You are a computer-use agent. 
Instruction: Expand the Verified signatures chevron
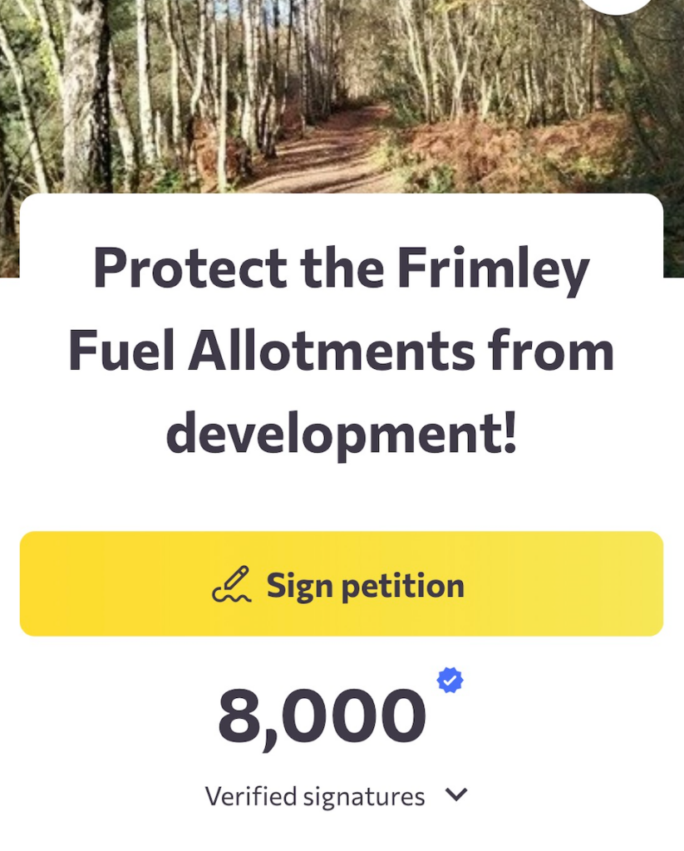tap(456, 795)
